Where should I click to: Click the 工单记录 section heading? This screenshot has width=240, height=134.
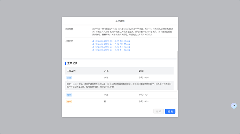click(72, 63)
